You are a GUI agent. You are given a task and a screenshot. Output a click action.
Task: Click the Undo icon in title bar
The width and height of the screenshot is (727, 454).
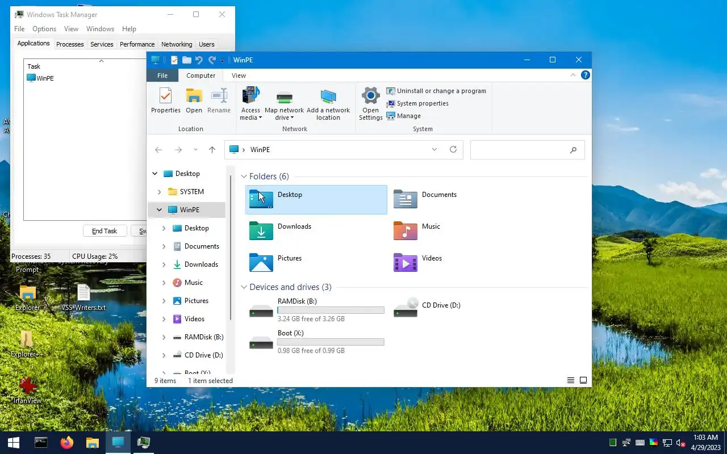(x=199, y=60)
